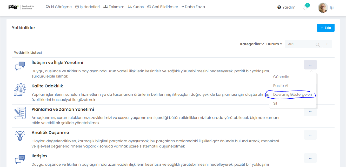
Task: Click the Yetkinlikler page heading
Action: 23,28
